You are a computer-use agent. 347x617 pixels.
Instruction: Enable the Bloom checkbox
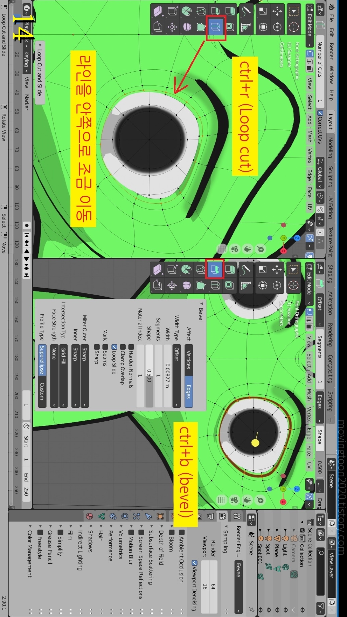click(171, 532)
